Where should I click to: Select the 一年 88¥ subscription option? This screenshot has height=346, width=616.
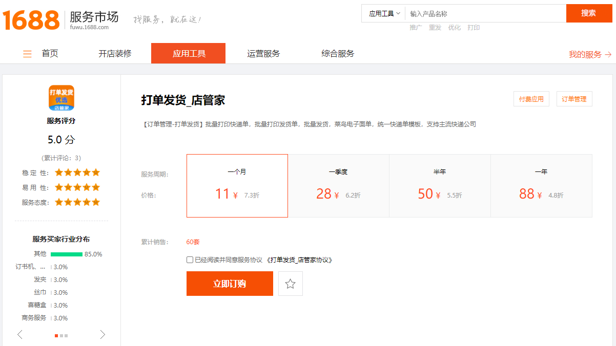point(541,186)
